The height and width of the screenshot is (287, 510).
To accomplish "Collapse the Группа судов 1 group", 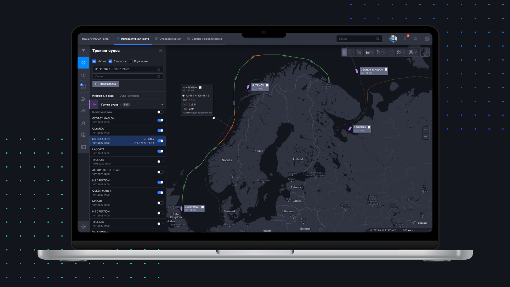I will (x=162, y=105).
